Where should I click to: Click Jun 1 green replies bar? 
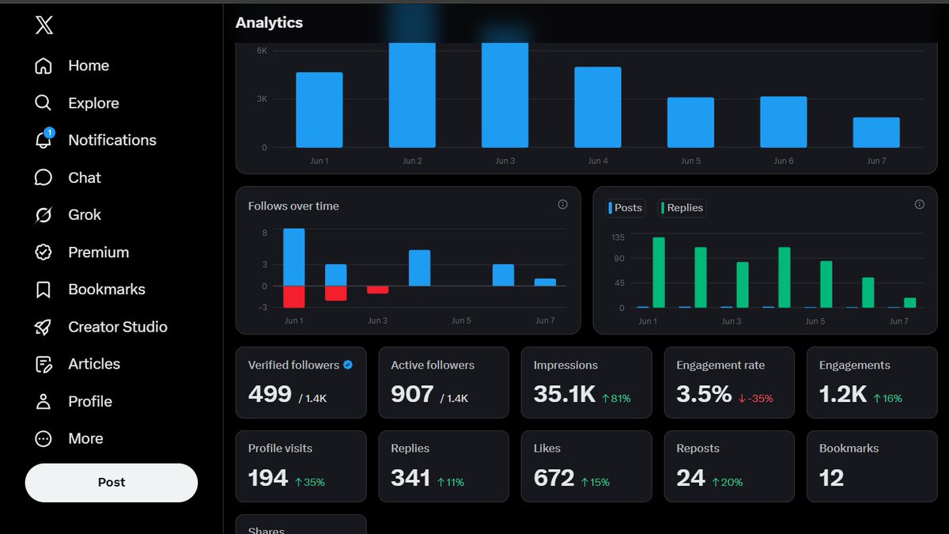pyautogui.click(x=659, y=272)
